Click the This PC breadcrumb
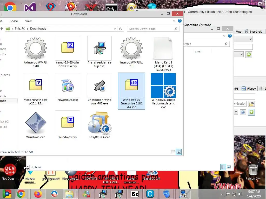 tap(20, 29)
